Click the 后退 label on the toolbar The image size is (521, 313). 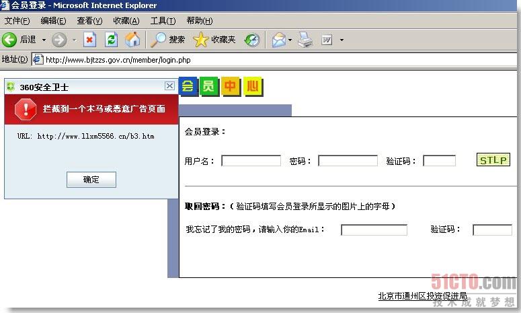click(28, 40)
